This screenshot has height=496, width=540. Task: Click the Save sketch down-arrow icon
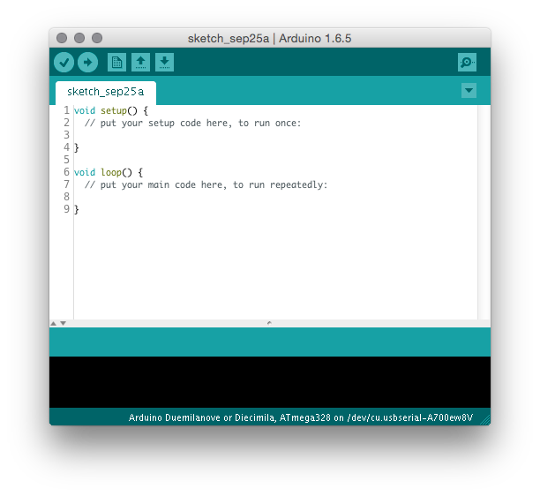pos(164,63)
